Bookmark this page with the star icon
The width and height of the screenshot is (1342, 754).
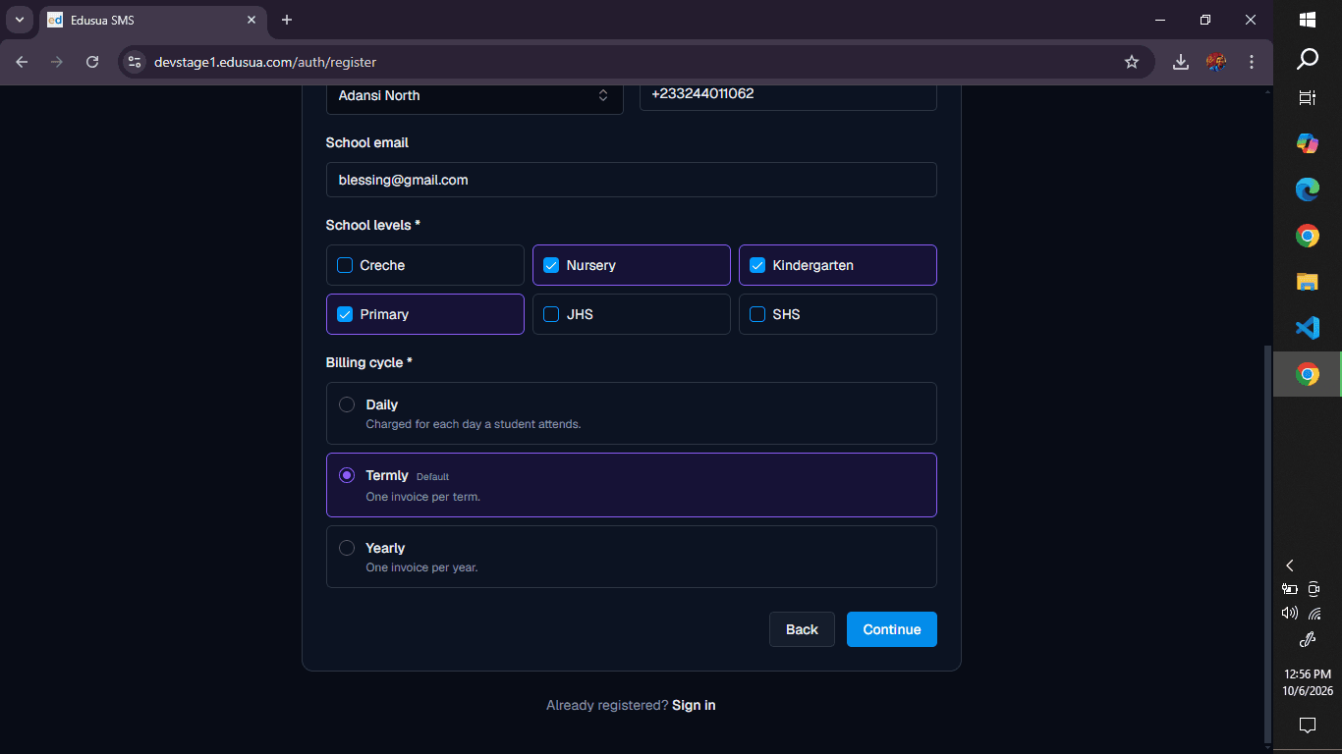pos(1132,62)
